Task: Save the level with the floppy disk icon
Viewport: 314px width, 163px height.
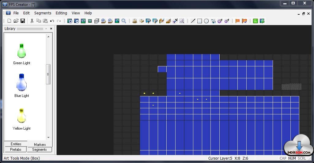Action: (x=23, y=21)
